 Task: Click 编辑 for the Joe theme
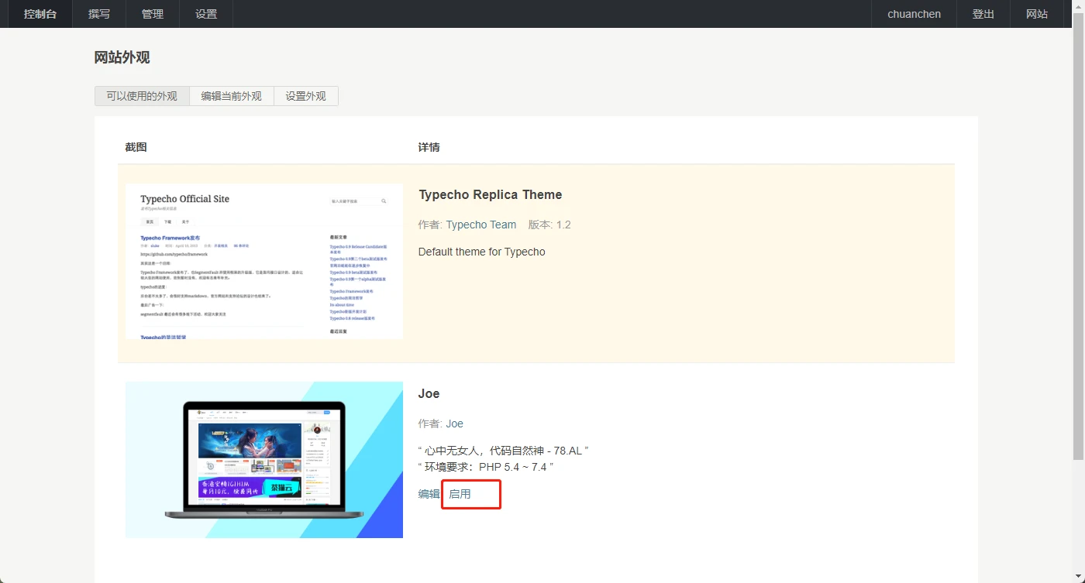[429, 494]
